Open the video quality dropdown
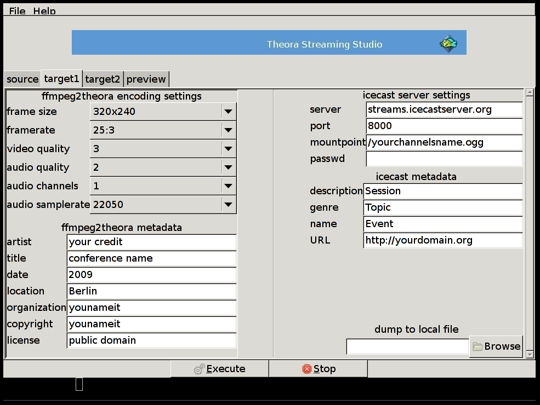 228,149
